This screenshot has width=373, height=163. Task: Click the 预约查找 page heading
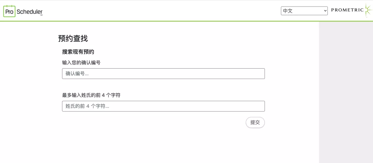(73, 38)
